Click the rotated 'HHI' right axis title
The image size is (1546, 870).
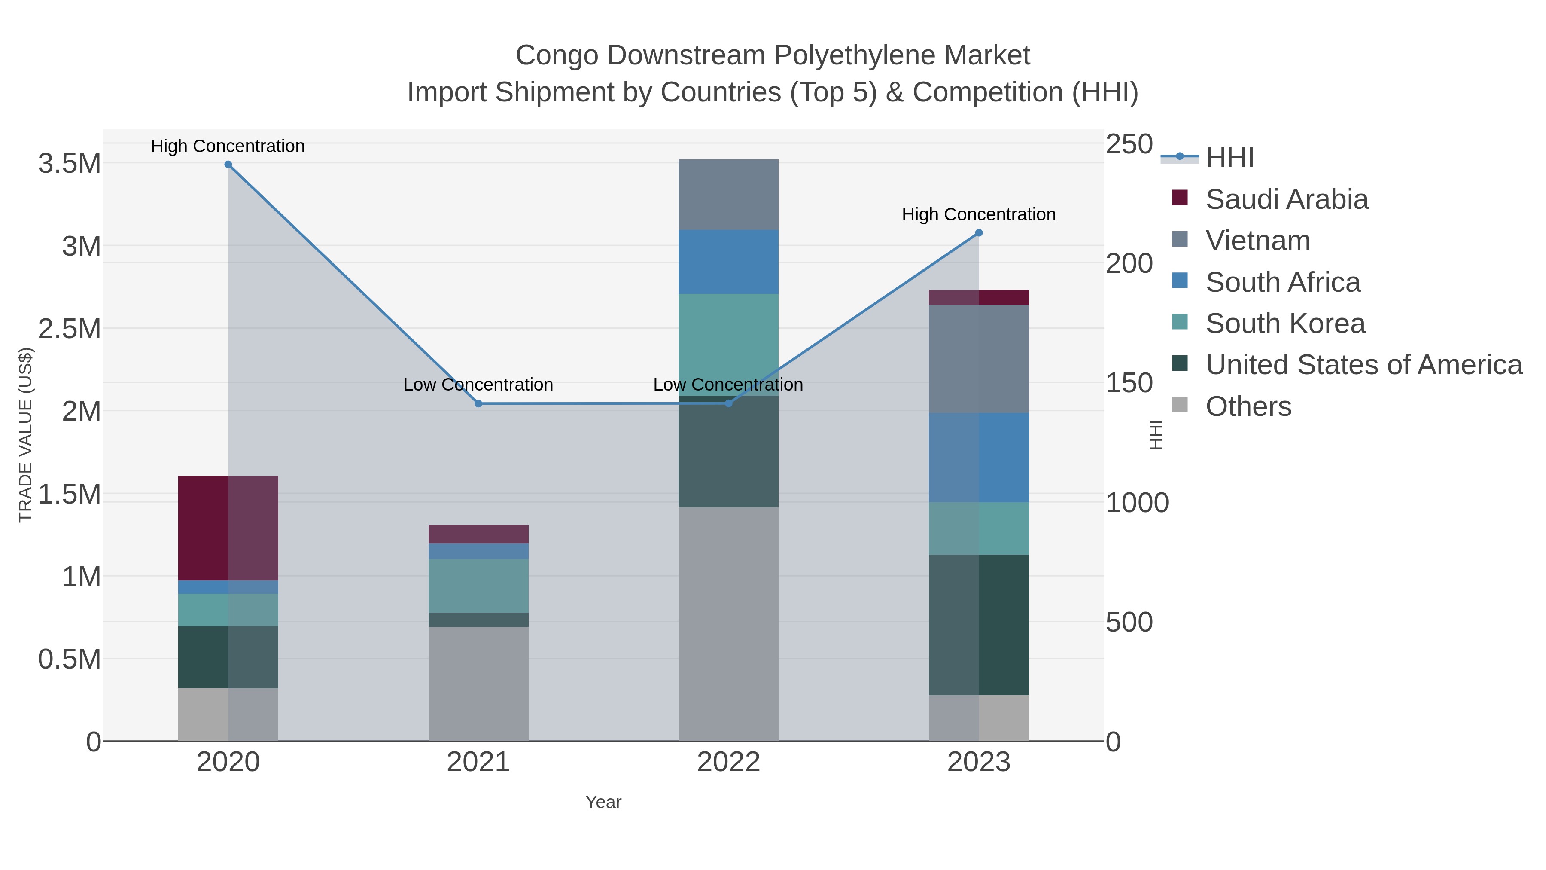point(1155,435)
